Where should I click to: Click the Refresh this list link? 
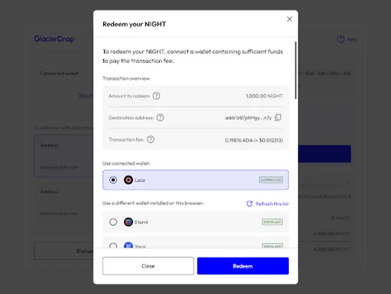[x=272, y=204]
